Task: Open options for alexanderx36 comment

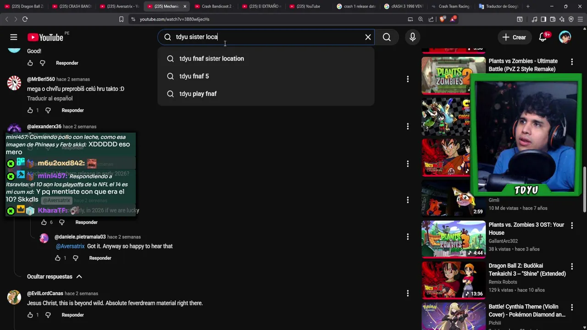Action: click(408, 126)
